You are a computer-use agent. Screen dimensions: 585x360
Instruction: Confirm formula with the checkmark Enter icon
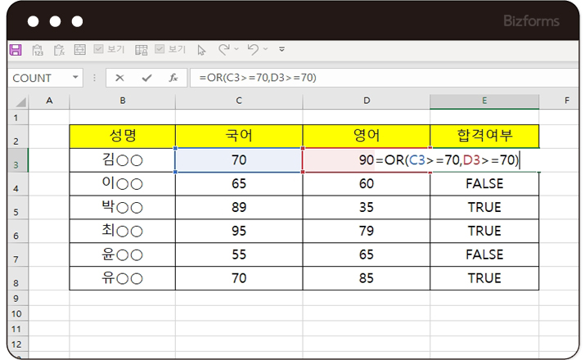pyautogui.click(x=146, y=78)
